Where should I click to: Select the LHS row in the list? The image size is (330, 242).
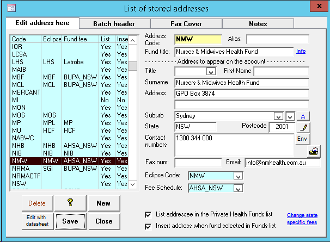(x=69, y=62)
